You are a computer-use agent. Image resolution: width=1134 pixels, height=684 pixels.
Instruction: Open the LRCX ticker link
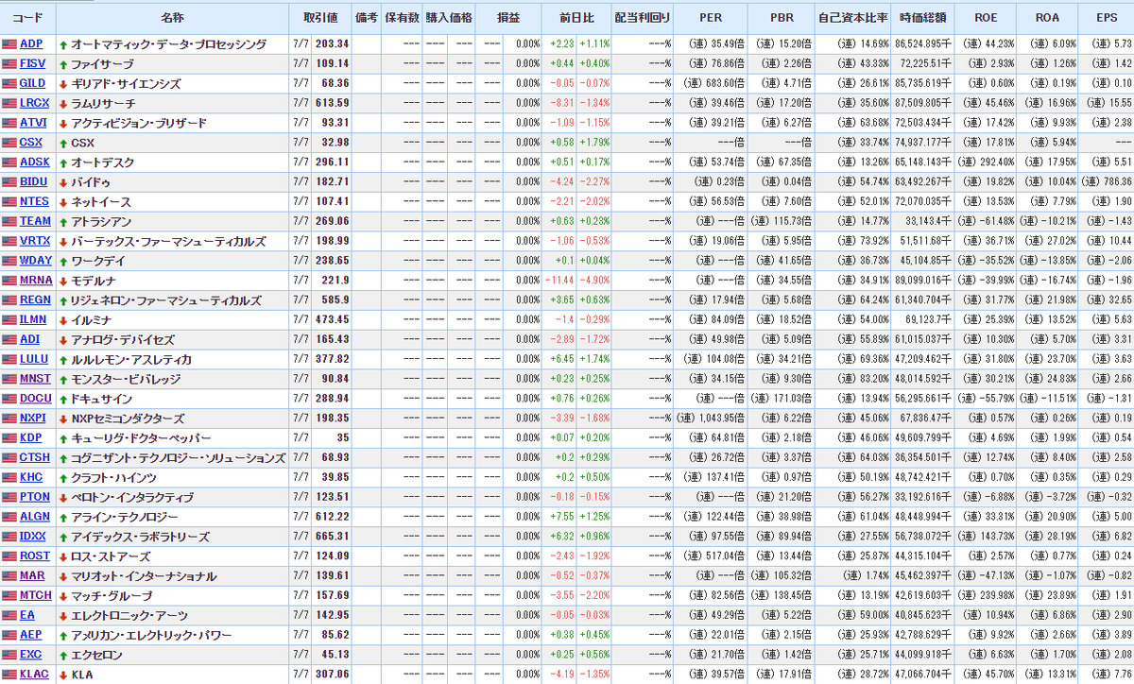(x=34, y=104)
